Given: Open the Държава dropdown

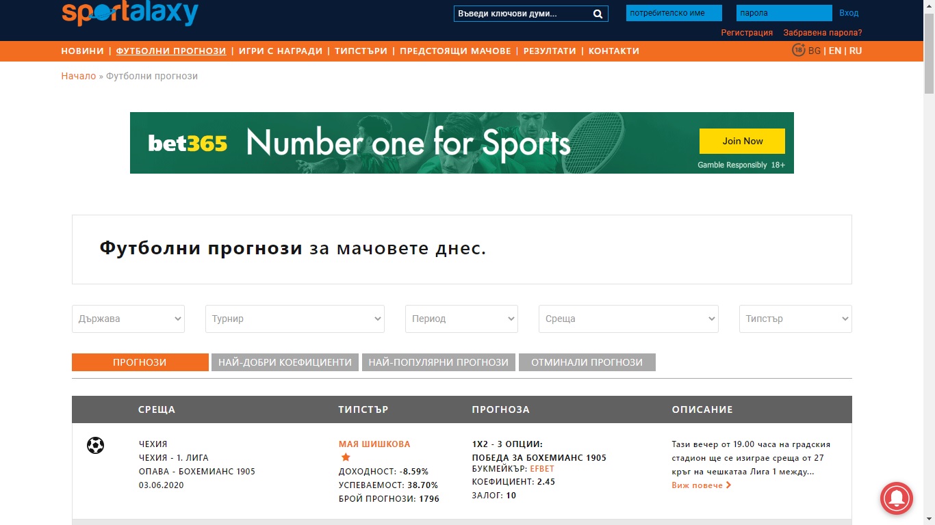Looking at the screenshot, I should tap(128, 319).
